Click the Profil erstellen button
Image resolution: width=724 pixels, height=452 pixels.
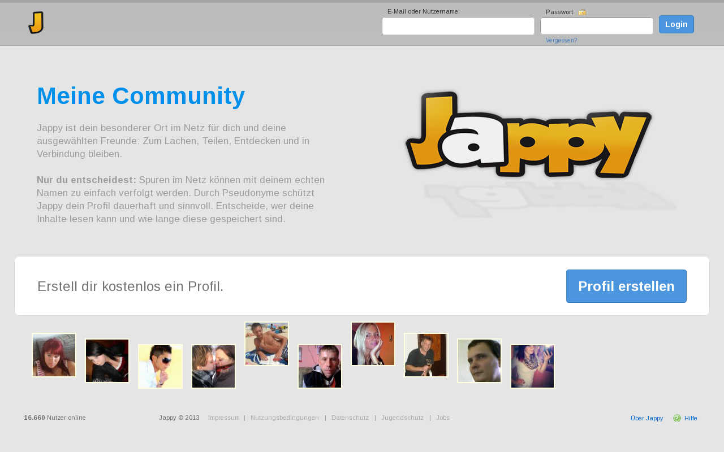[x=626, y=286]
